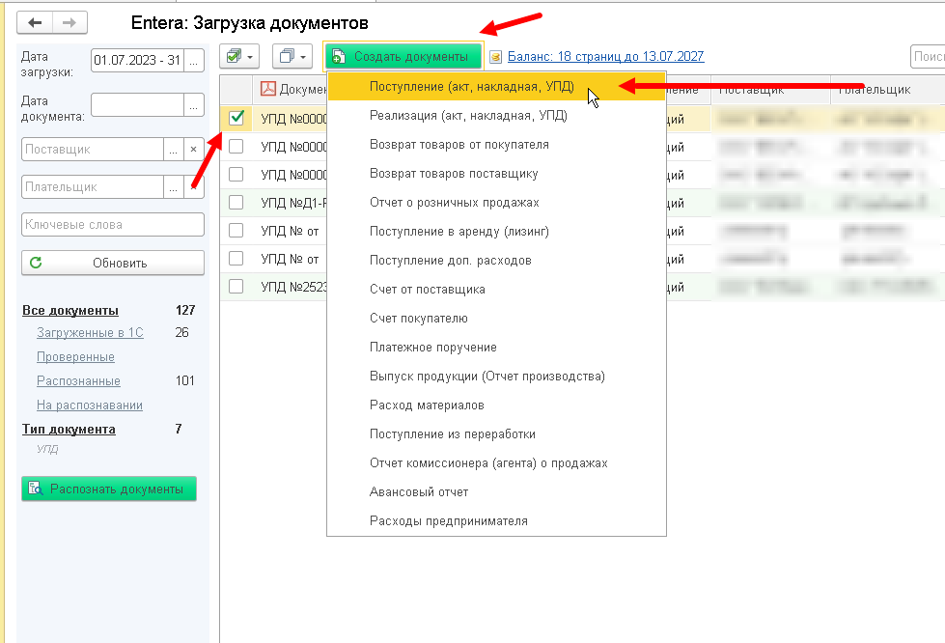Select Счет покупателю menu entry
The image size is (945, 643).
point(496,319)
